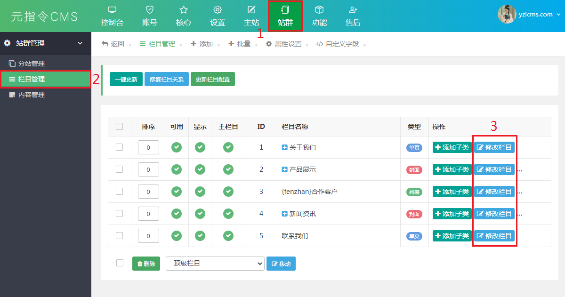Expand the 产品展示 category plus icon
The image size is (565, 297).
[284, 169]
